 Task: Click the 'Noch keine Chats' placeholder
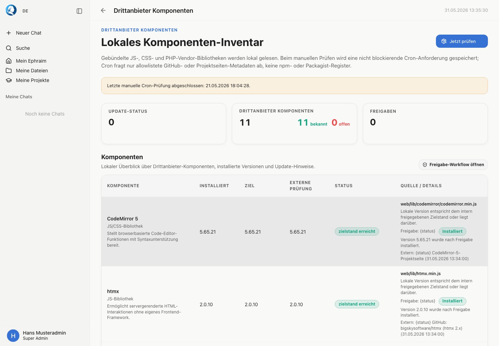45,114
